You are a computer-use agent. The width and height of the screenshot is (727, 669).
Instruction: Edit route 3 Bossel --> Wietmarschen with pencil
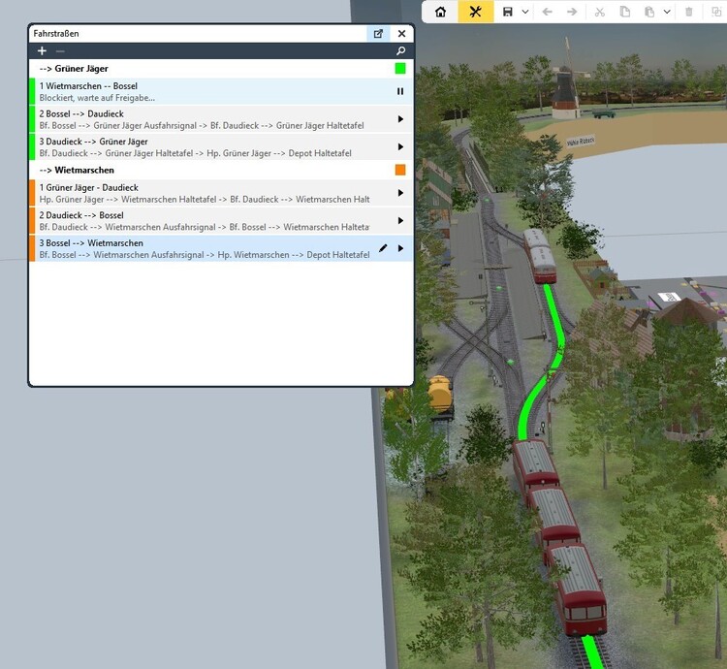pyautogui.click(x=383, y=248)
